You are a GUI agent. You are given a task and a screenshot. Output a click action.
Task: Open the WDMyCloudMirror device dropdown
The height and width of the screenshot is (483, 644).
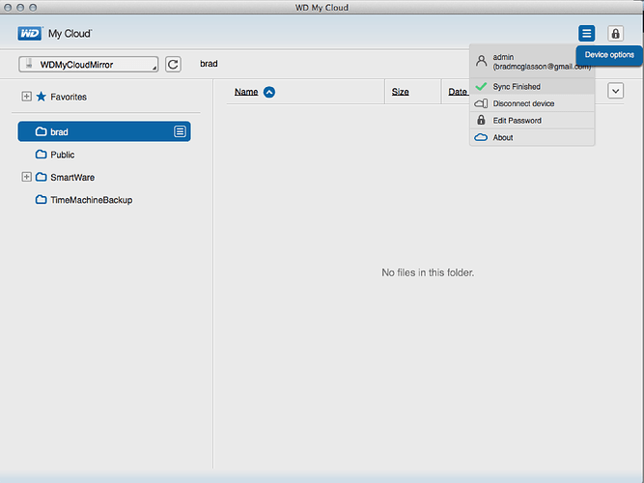88,64
